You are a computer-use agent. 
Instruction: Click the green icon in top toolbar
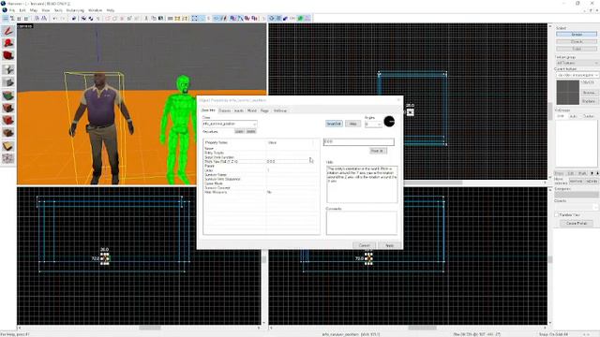pyautogui.click(x=301, y=19)
